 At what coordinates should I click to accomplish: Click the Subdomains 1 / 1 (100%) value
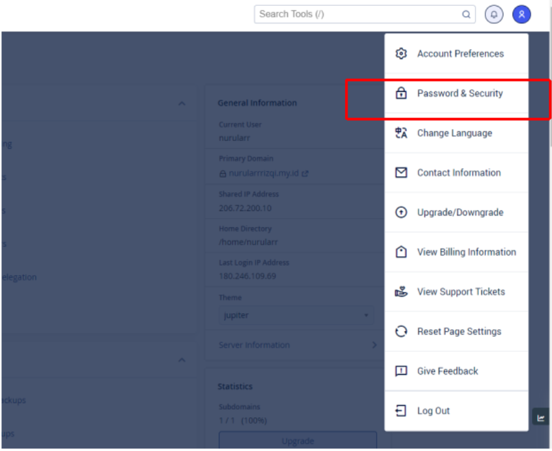tap(243, 421)
